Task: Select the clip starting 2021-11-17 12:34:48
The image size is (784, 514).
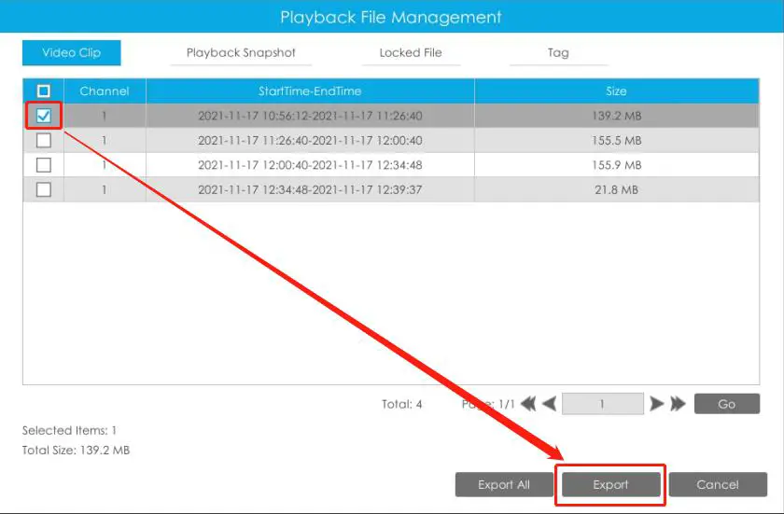Action: click(x=391, y=189)
